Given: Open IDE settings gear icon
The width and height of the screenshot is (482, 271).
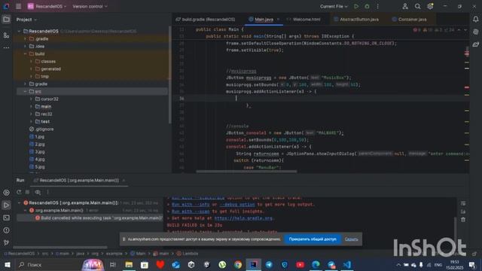Looking at the screenshot, I should [x=430, y=6].
